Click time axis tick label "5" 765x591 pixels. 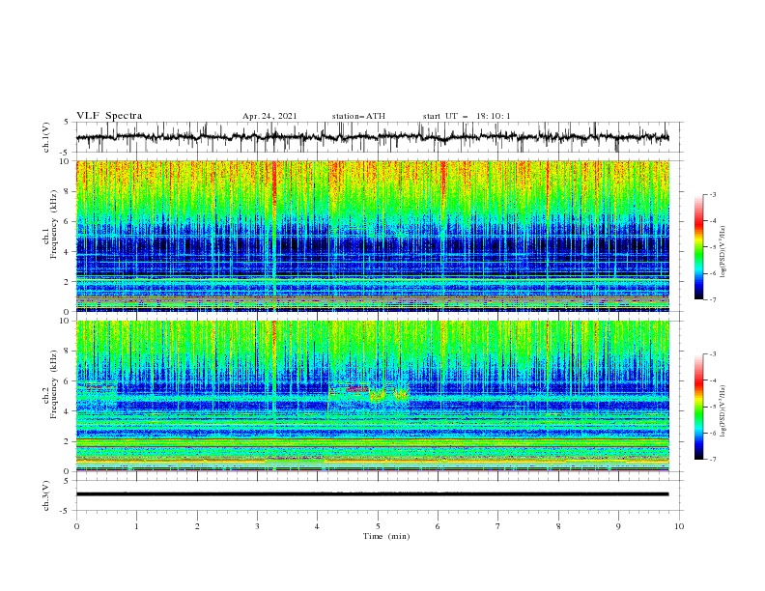(x=378, y=526)
